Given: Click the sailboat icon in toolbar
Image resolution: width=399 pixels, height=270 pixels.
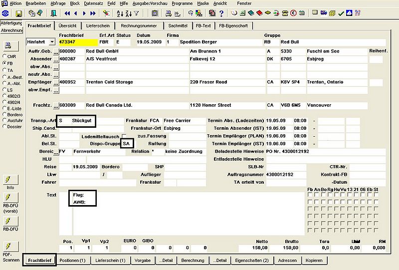Looking at the screenshot, I should point(349,13).
